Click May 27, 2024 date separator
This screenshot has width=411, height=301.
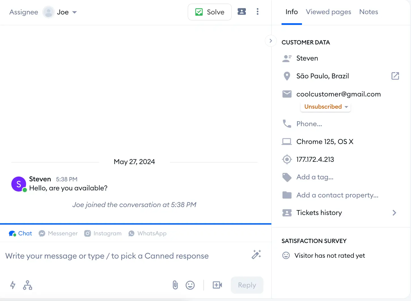pos(134,162)
